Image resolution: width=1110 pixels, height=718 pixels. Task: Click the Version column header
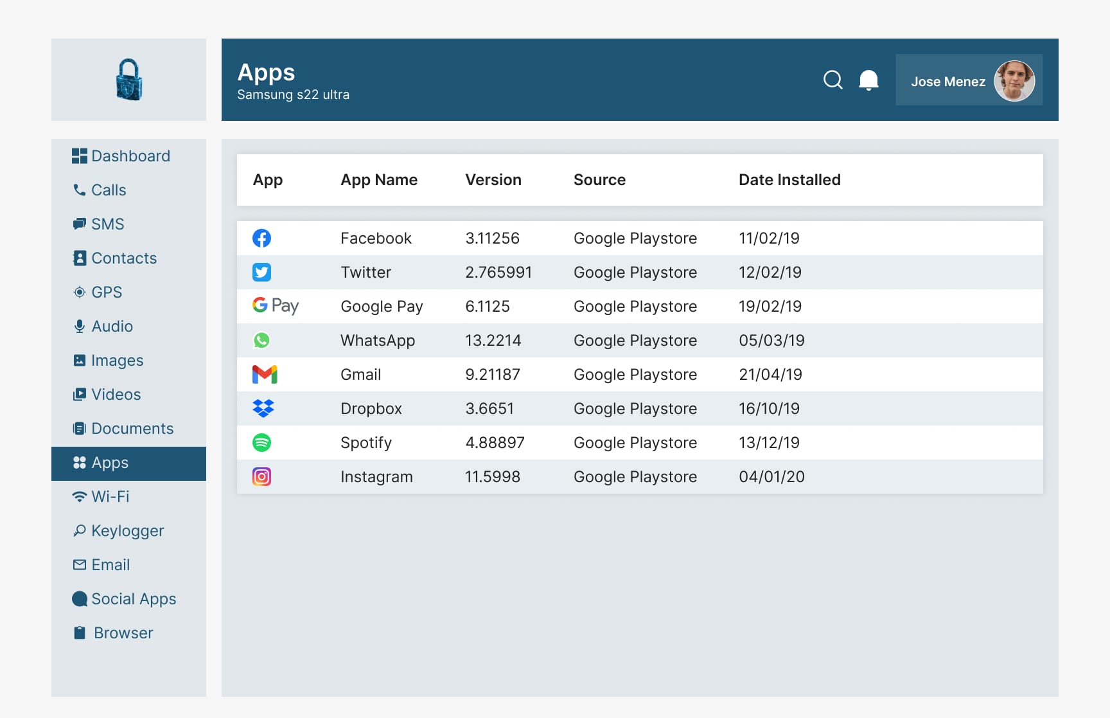tap(493, 180)
